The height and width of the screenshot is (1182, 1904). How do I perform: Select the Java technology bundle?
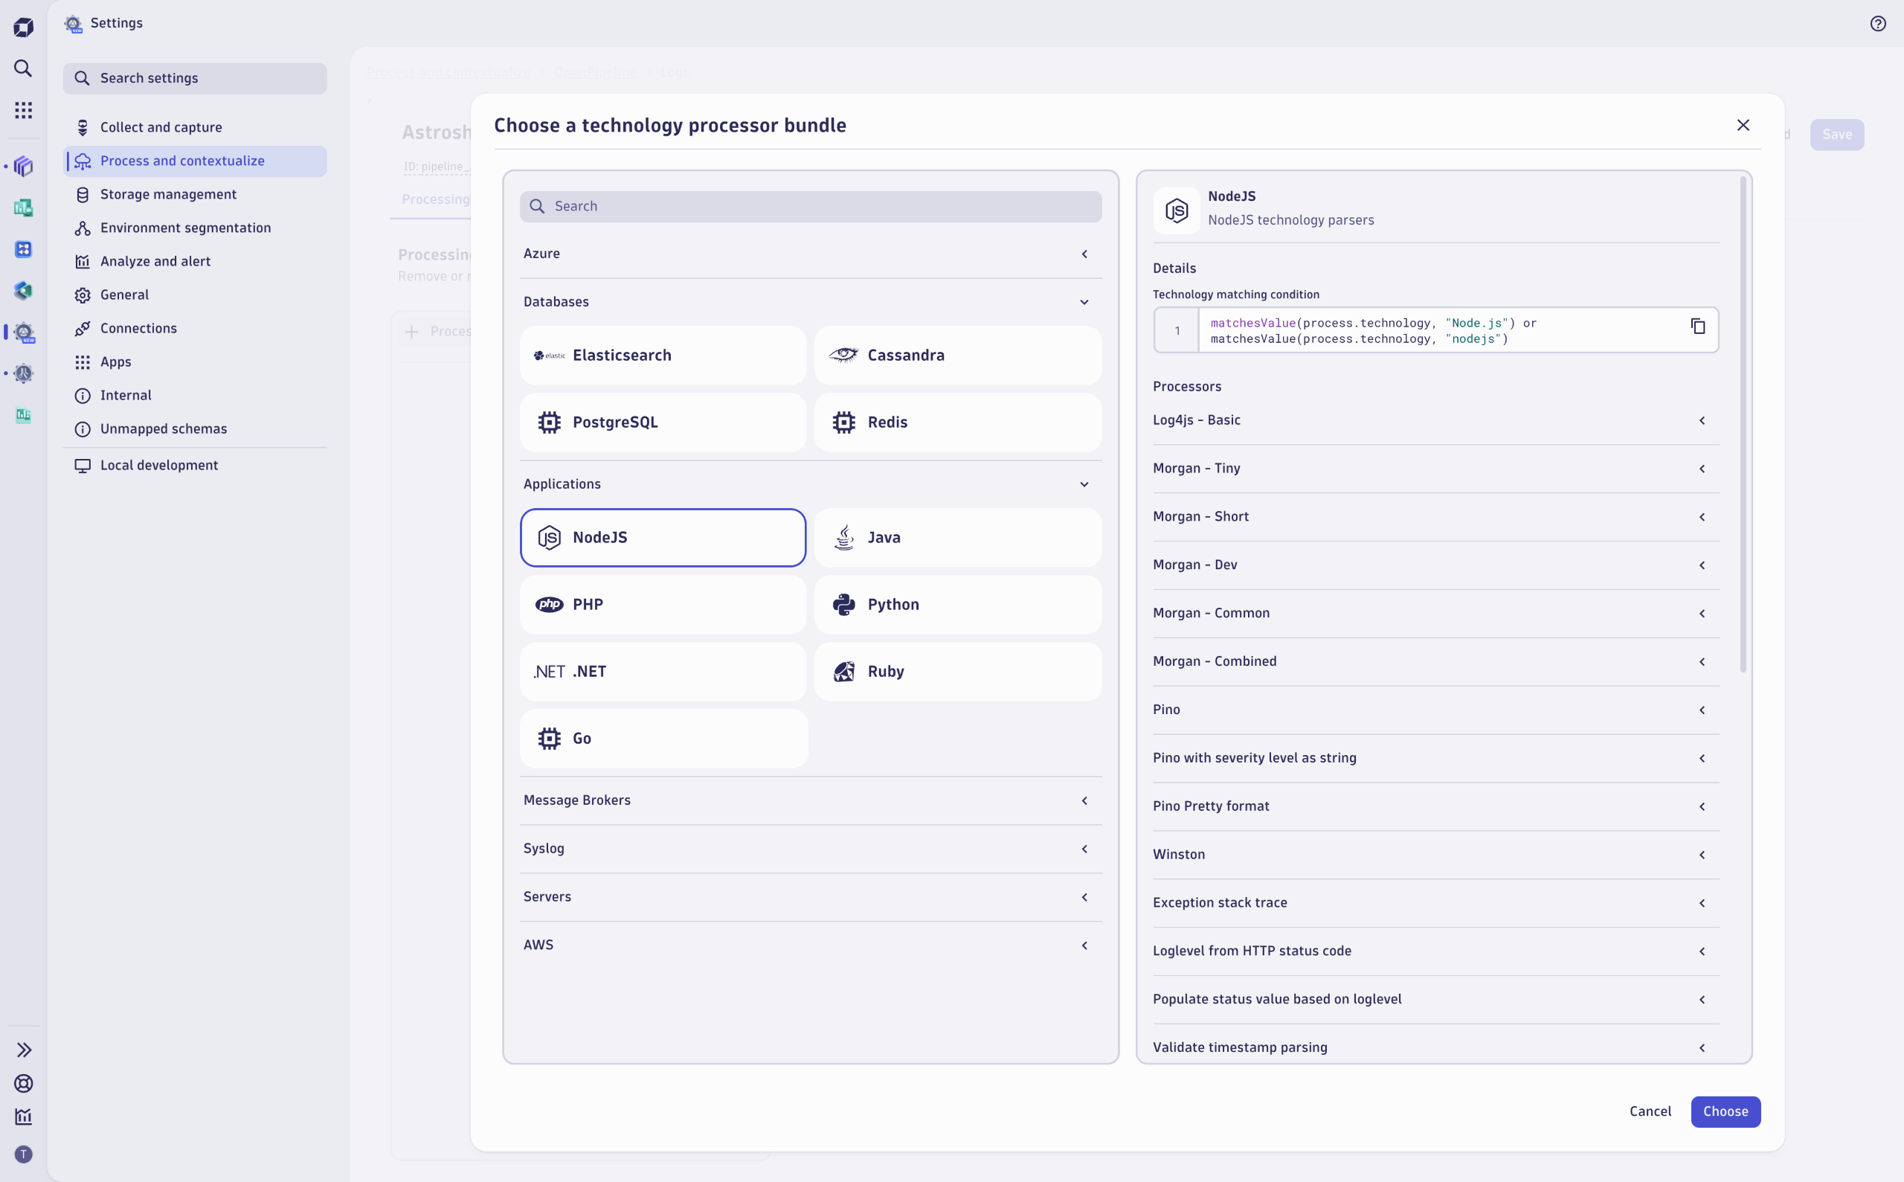point(957,538)
